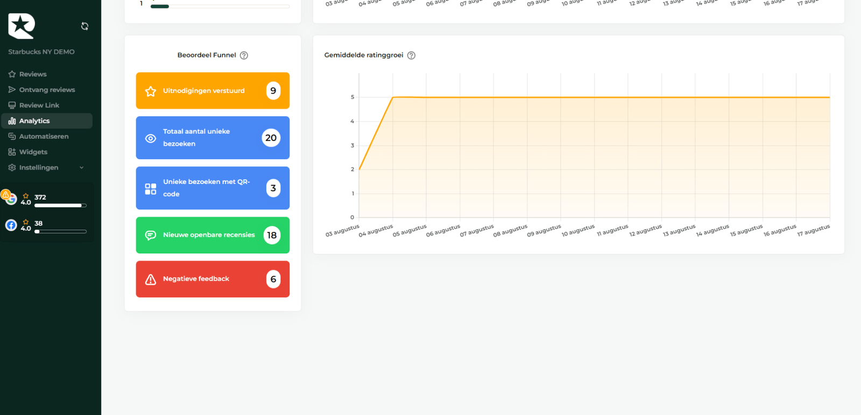Image resolution: width=861 pixels, height=415 pixels.
Task: Click the Facebook review count 38
Action: coord(39,223)
